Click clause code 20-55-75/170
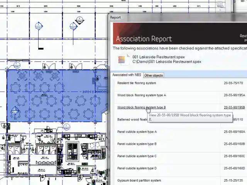The image size is (247, 185). [x=233, y=83]
